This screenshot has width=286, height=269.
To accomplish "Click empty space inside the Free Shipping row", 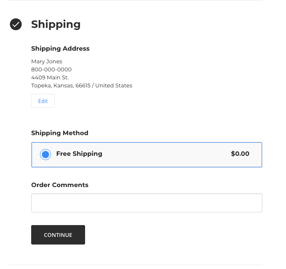I will click(x=168, y=155).
